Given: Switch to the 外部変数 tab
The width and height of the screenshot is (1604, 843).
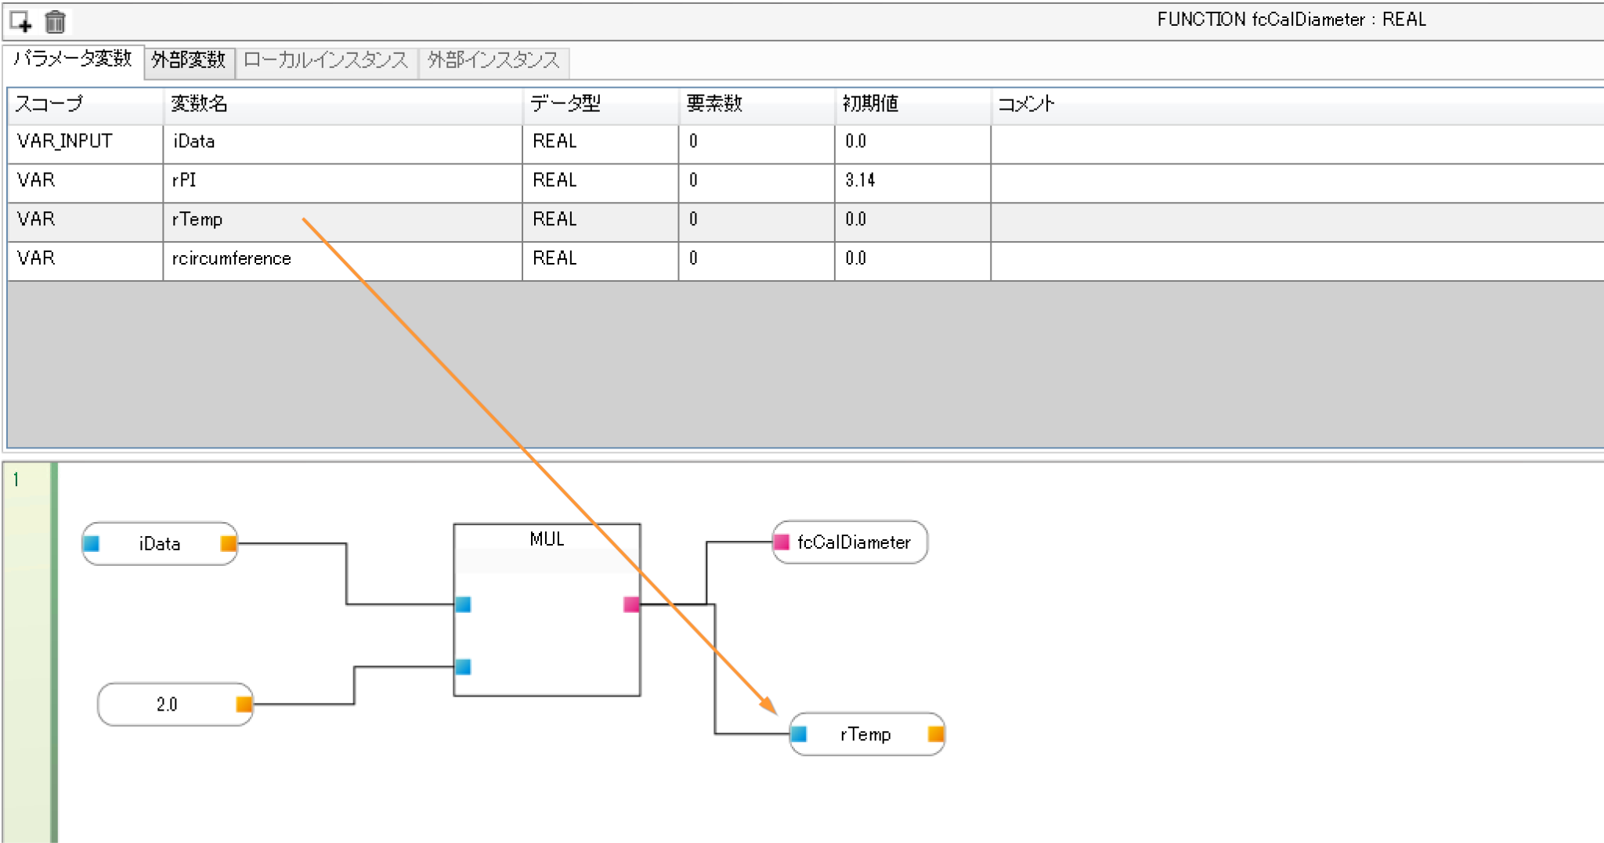Looking at the screenshot, I should point(189,61).
